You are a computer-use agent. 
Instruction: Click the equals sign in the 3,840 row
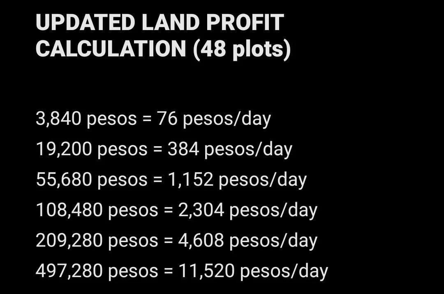[x=147, y=119]
